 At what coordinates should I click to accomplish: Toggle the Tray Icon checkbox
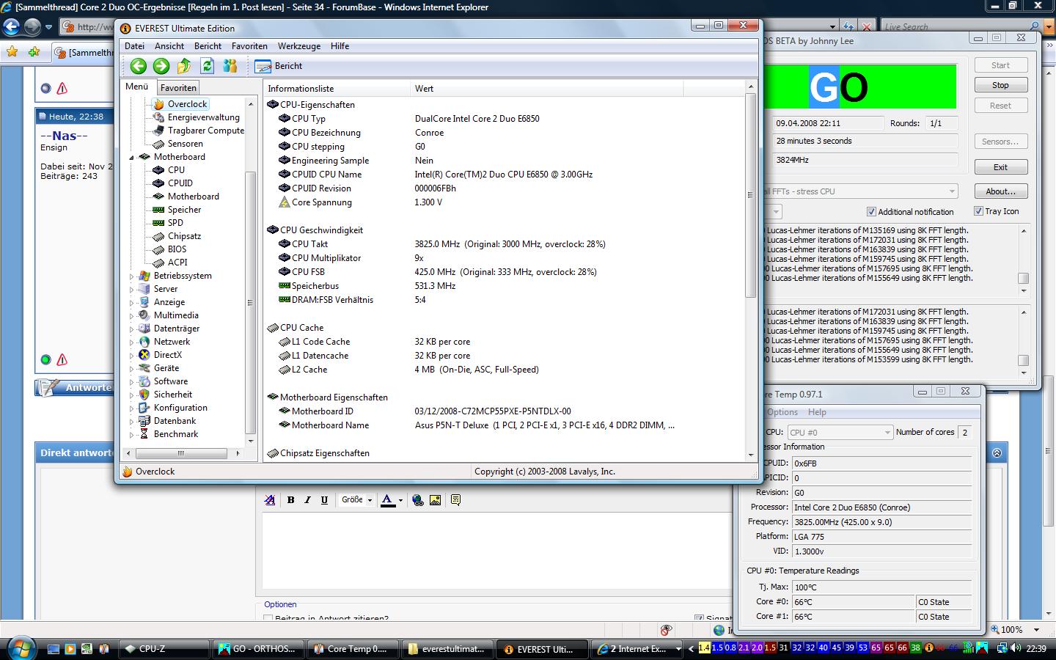coord(978,211)
